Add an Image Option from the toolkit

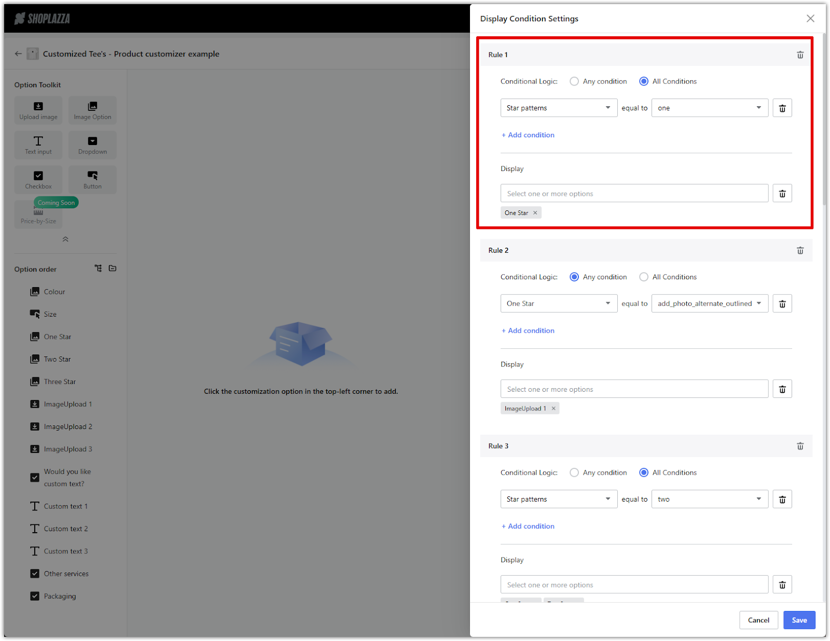point(92,110)
